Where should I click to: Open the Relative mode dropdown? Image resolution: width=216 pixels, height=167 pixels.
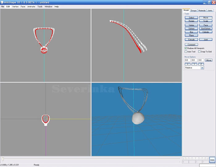click(x=202, y=68)
